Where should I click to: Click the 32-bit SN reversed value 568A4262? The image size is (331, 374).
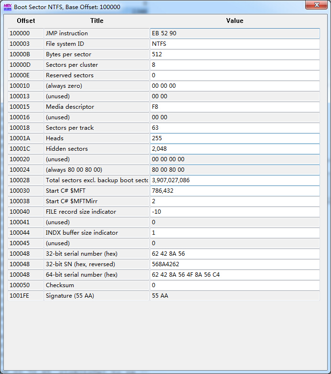pyautogui.click(x=235, y=264)
